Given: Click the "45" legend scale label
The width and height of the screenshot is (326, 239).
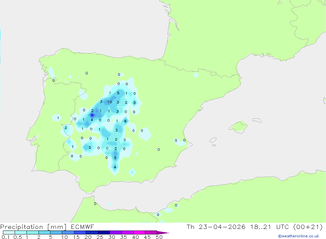Looking at the screenshot, I should (x=147, y=237).
